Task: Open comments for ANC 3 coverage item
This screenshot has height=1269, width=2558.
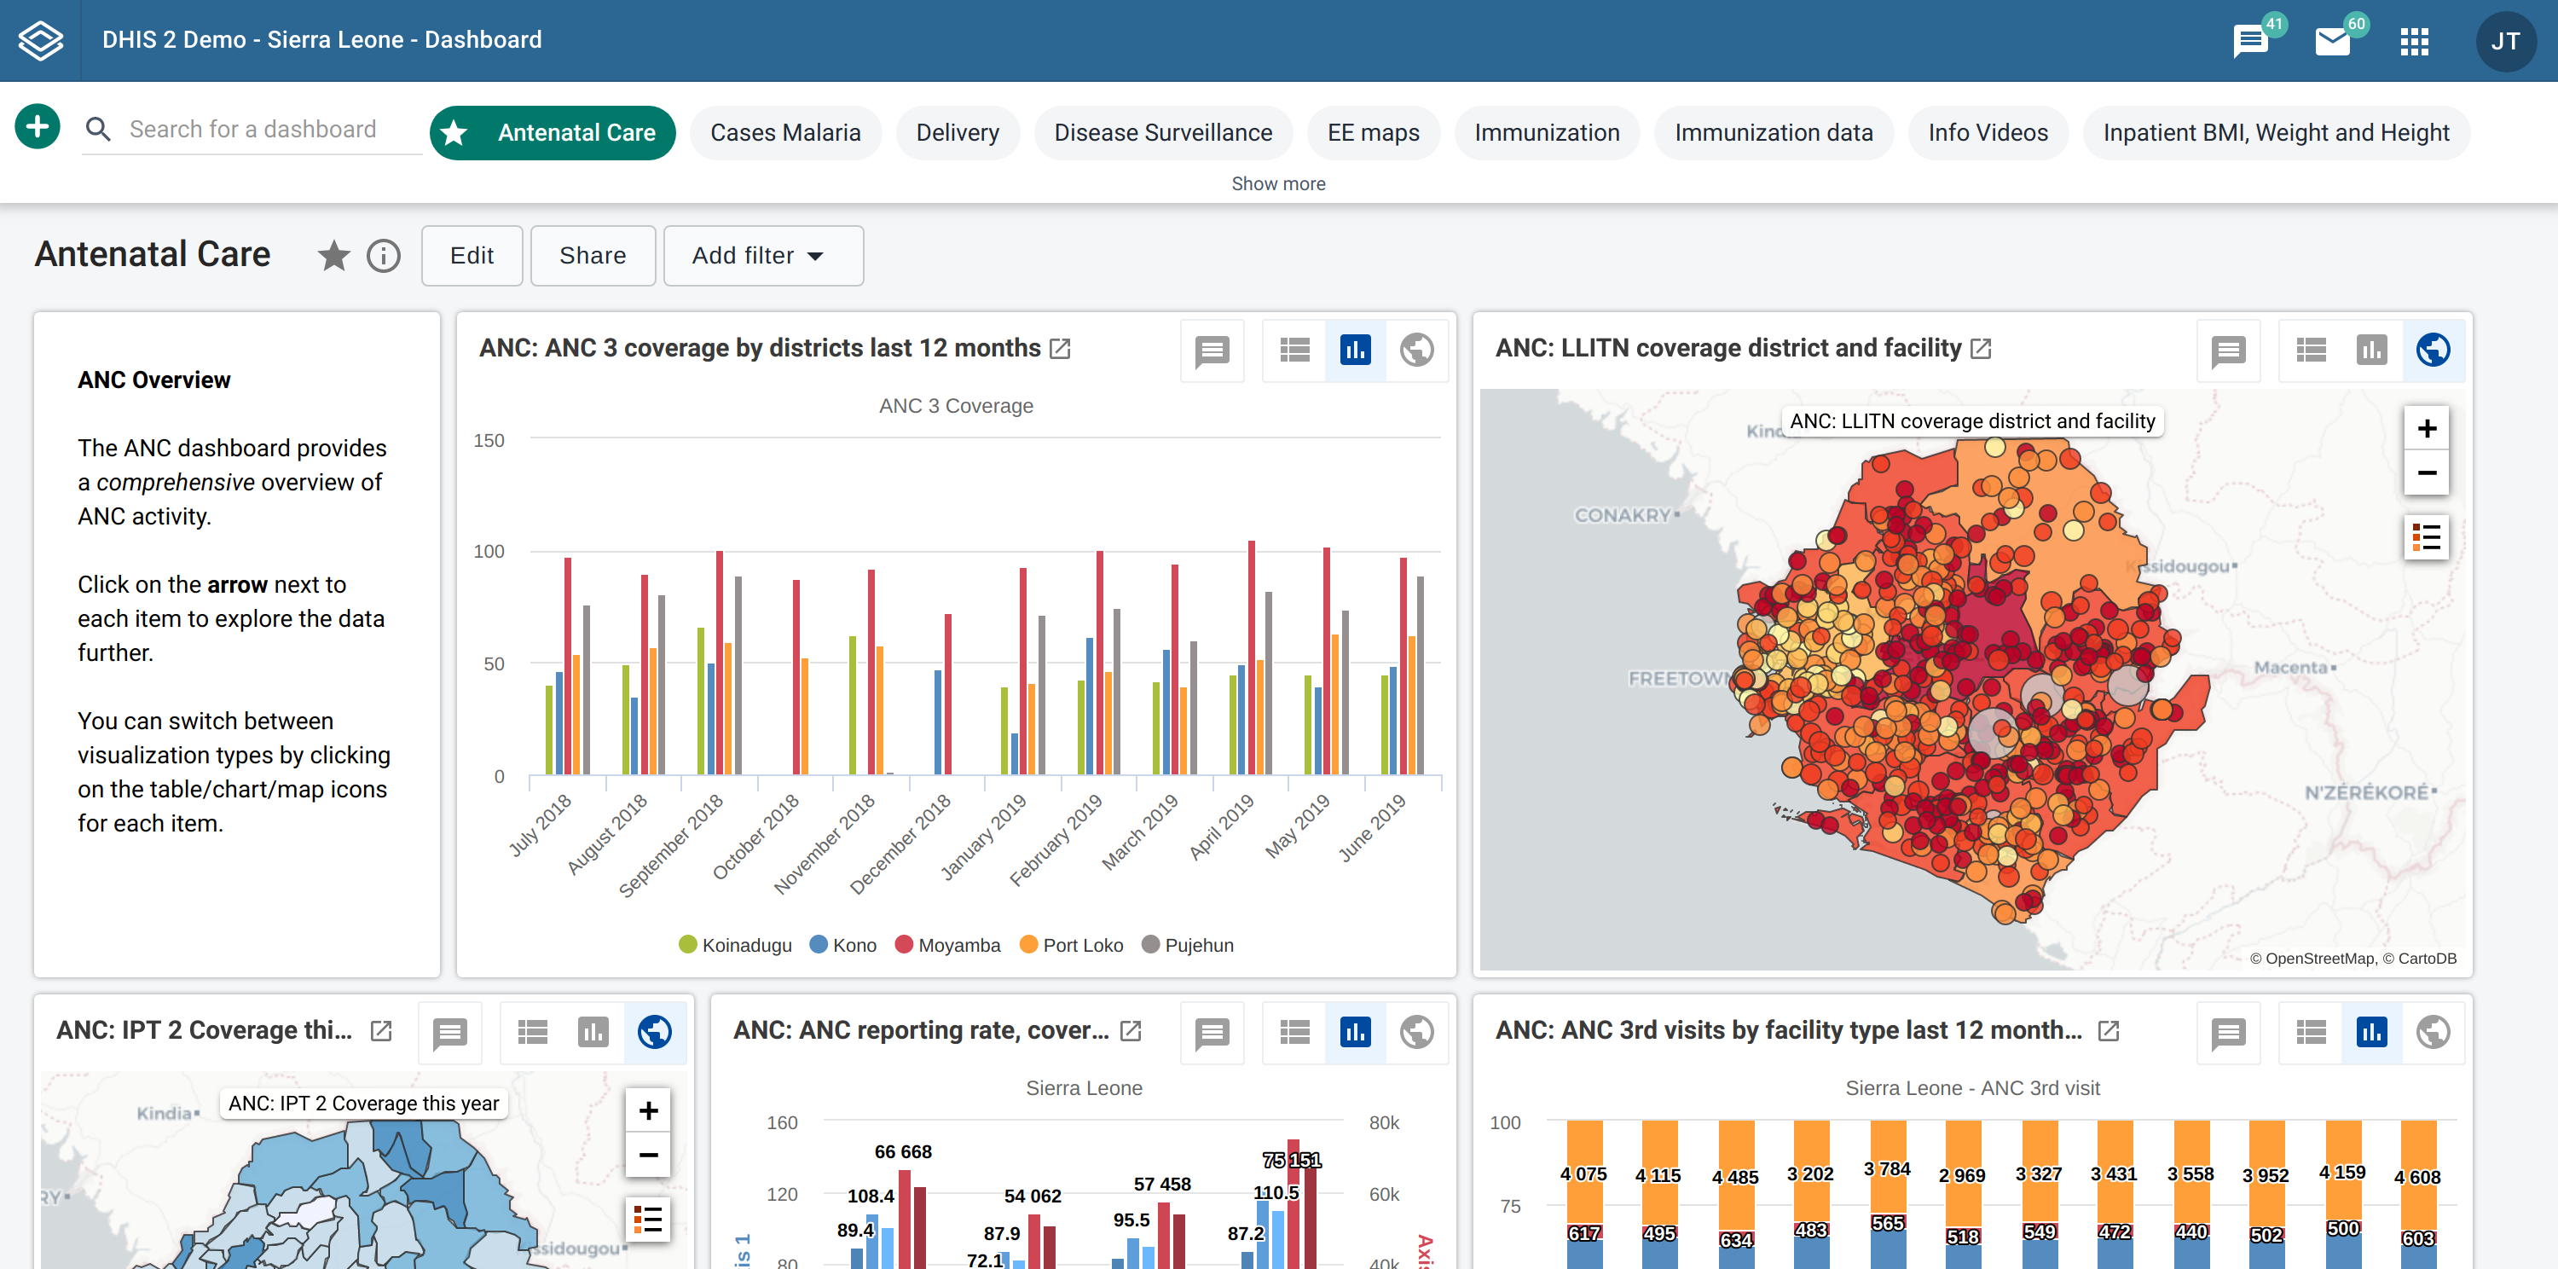Action: tap(1212, 351)
